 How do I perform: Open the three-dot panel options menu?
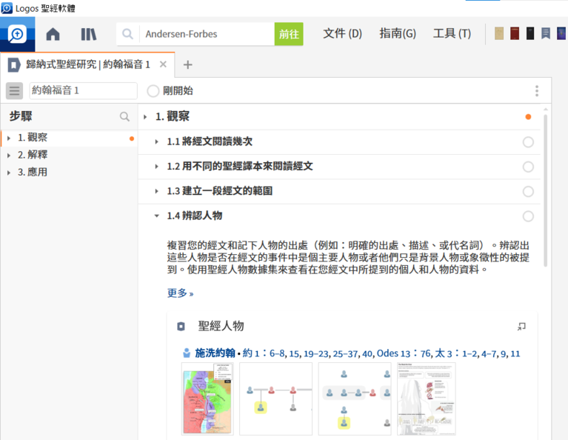pos(537,91)
